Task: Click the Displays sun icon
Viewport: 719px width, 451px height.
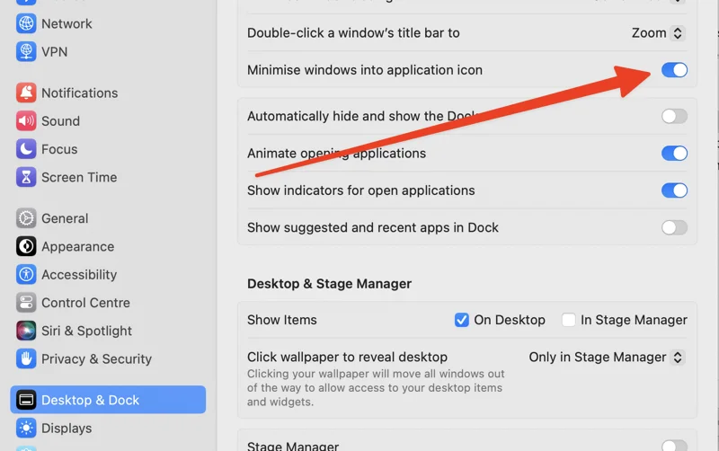Action: point(26,428)
